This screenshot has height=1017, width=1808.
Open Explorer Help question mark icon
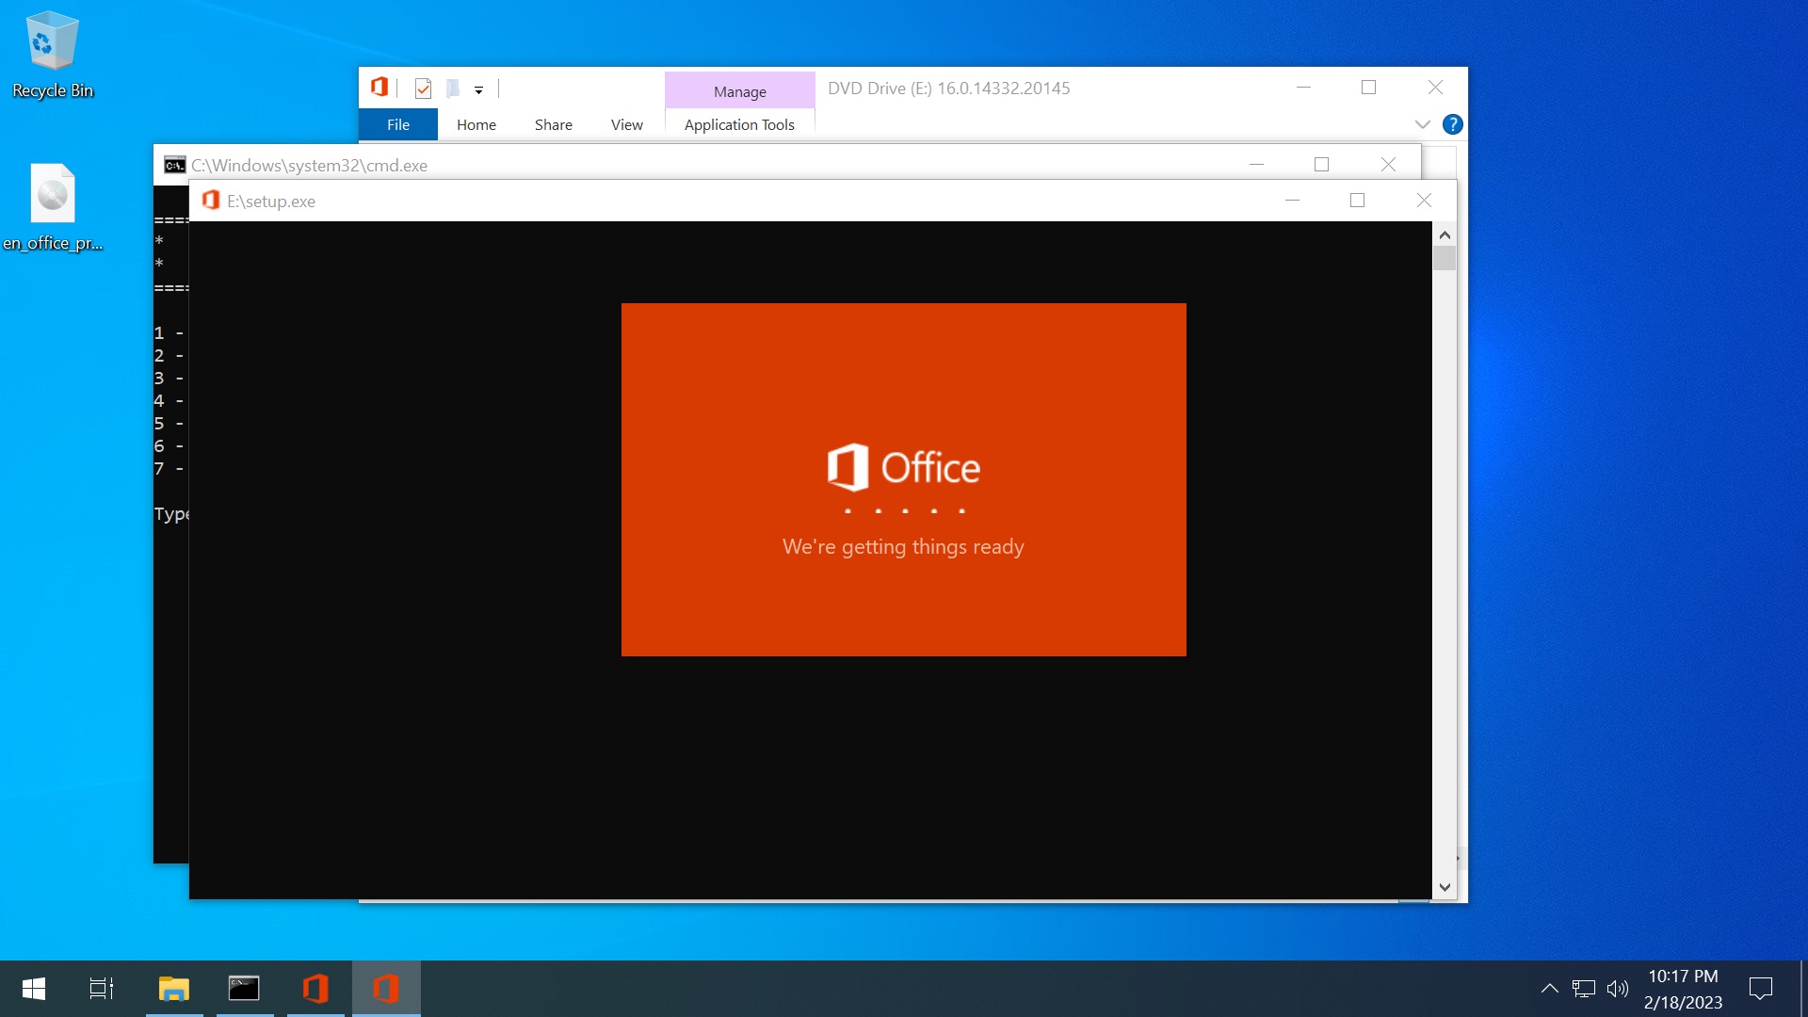(1453, 124)
